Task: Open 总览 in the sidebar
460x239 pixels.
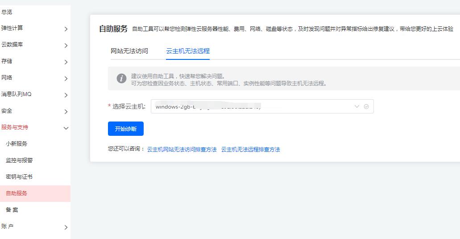Action: [7, 12]
